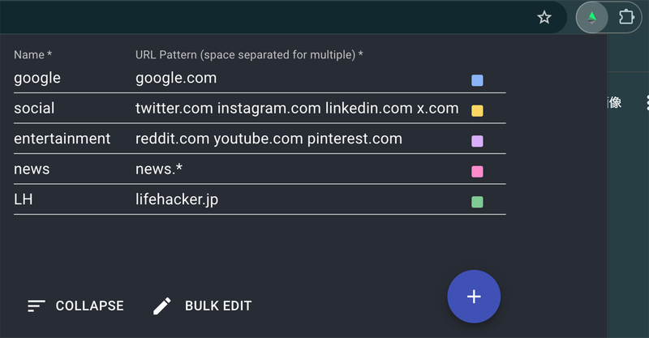Click the green color swatch for LH
This screenshot has height=338, width=649.
click(478, 202)
